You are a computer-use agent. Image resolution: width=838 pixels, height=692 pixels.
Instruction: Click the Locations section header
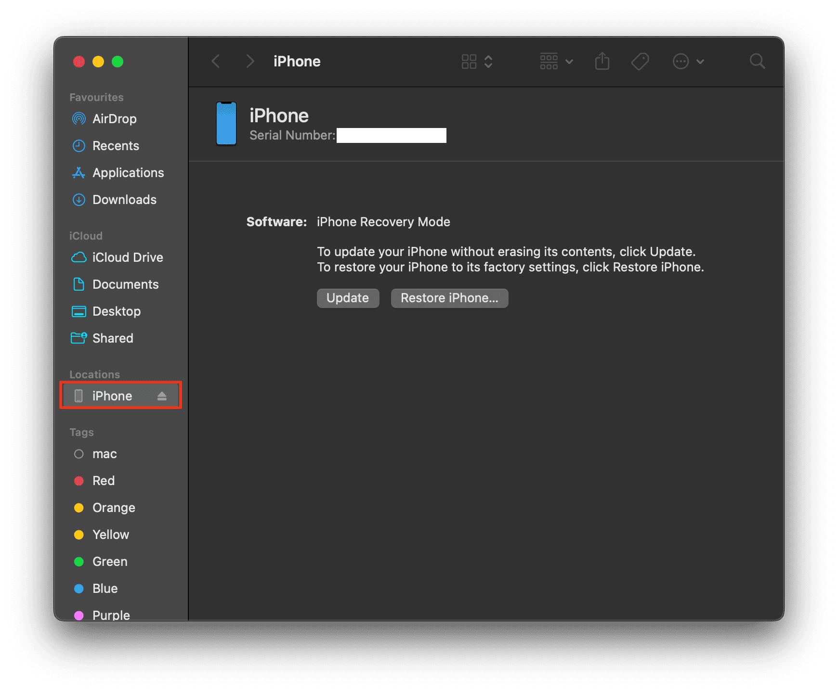[x=94, y=374]
